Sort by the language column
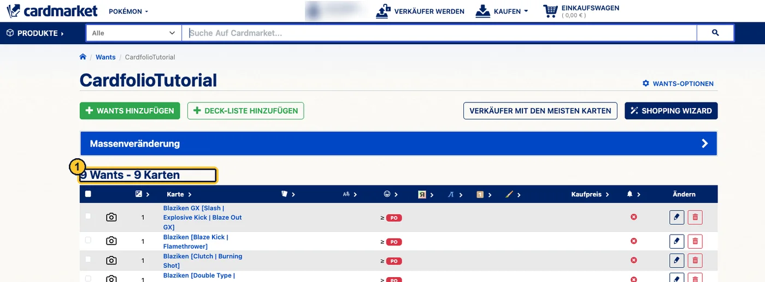Viewport: 765px width, 282px height. pyautogui.click(x=350, y=194)
